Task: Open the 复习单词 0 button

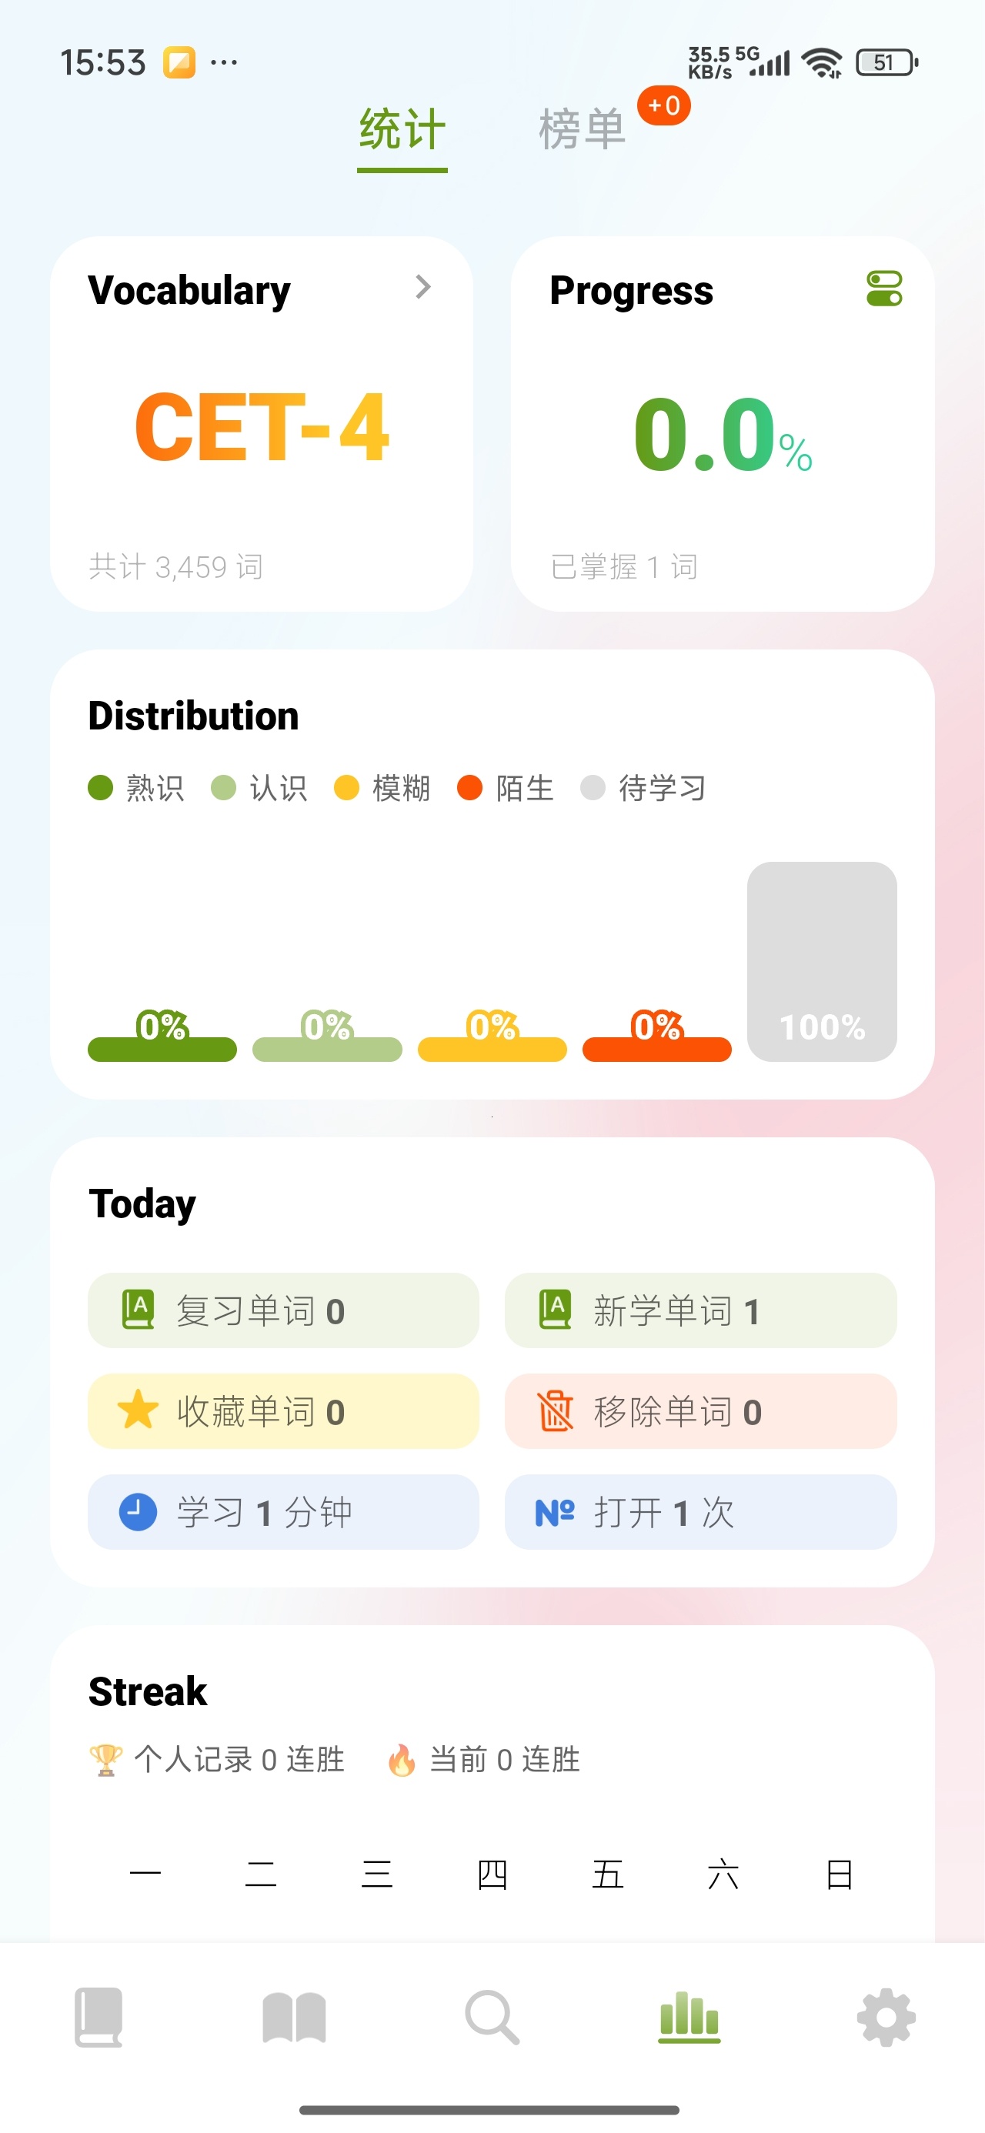Action: [283, 1310]
